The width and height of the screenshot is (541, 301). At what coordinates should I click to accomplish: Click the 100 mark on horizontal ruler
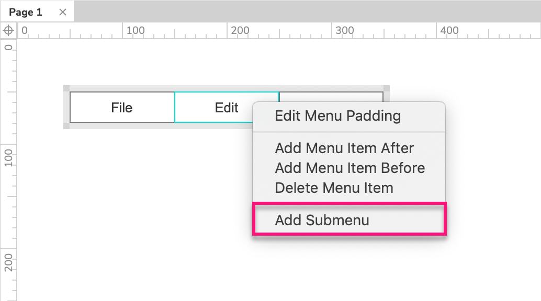[x=135, y=30]
